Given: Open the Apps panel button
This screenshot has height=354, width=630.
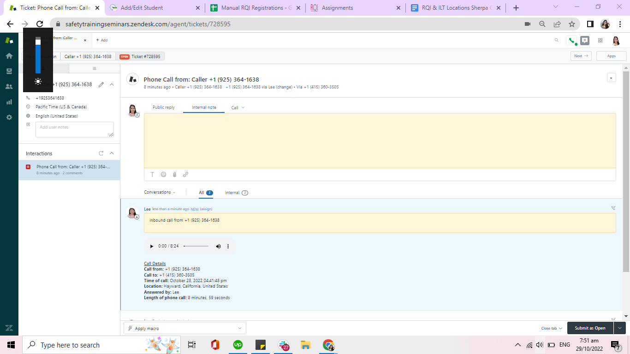Looking at the screenshot, I should tap(612, 56).
